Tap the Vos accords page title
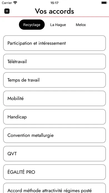 54,11
